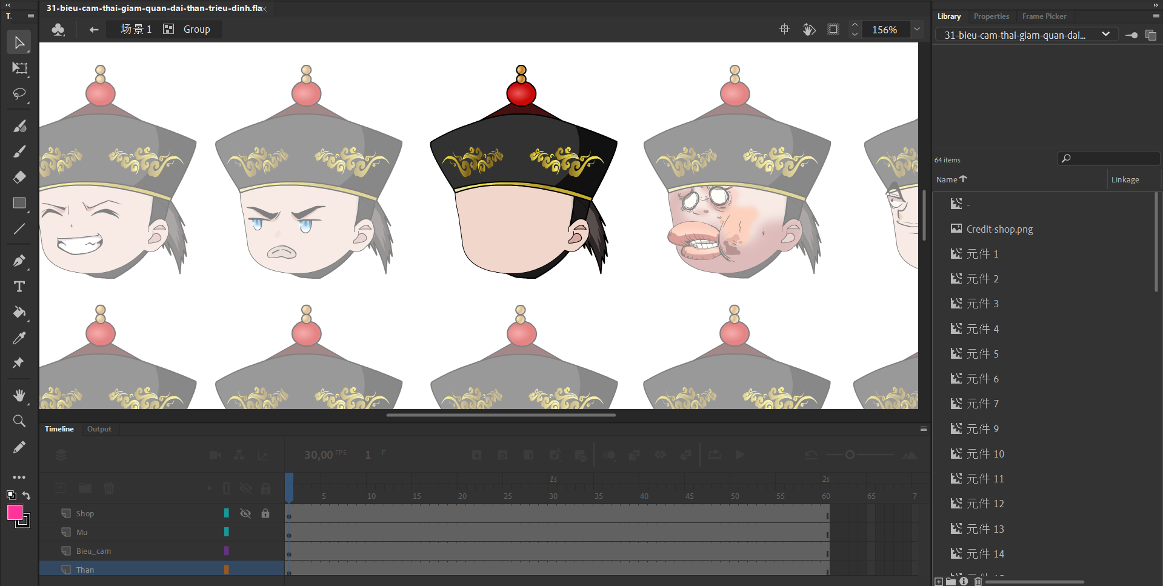Select the Lasso tool

[19, 94]
